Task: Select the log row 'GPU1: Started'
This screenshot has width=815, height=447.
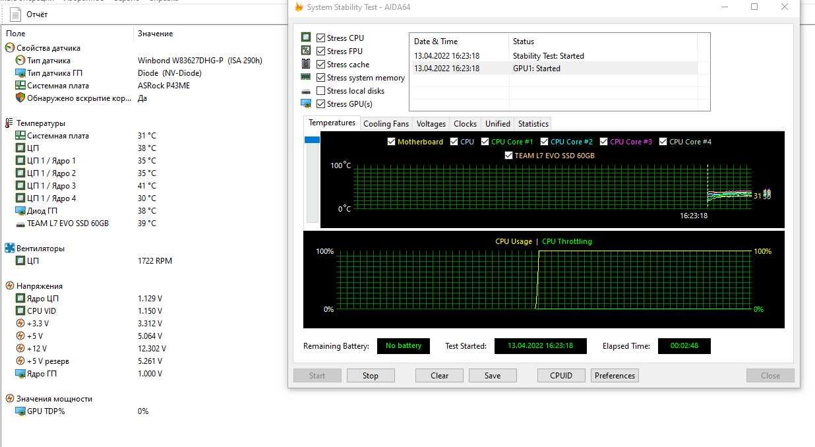Action: pyautogui.click(x=553, y=68)
